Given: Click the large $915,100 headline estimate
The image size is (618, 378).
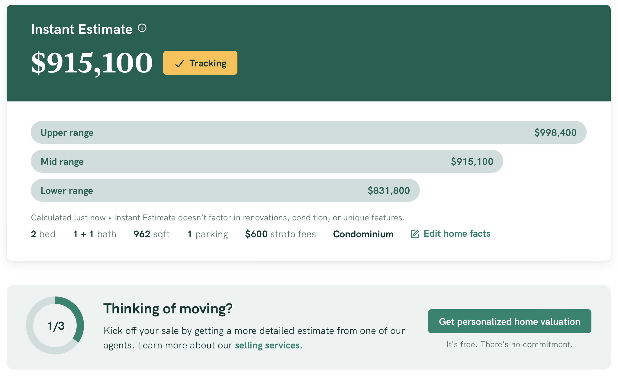Looking at the screenshot, I should coord(92,63).
